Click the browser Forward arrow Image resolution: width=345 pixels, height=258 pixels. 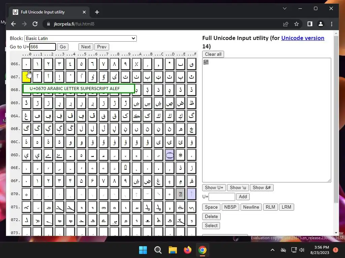click(24, 24)
